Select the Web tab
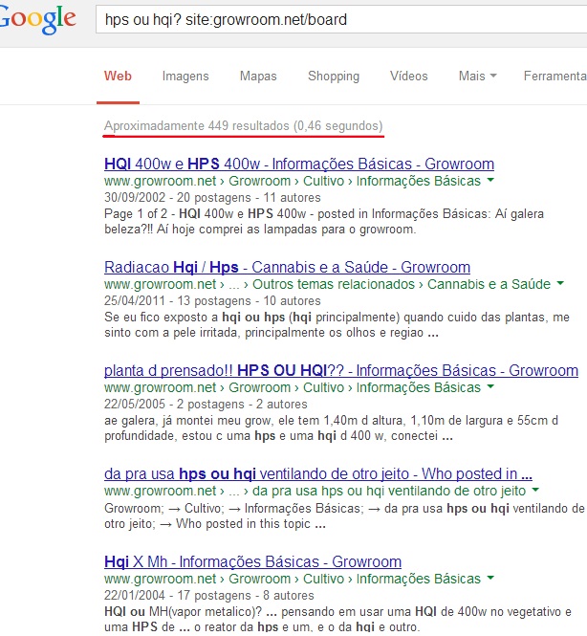 click(118, 76)
